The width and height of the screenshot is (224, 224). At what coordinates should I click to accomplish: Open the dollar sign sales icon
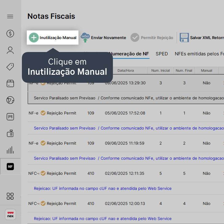point(10,34)
